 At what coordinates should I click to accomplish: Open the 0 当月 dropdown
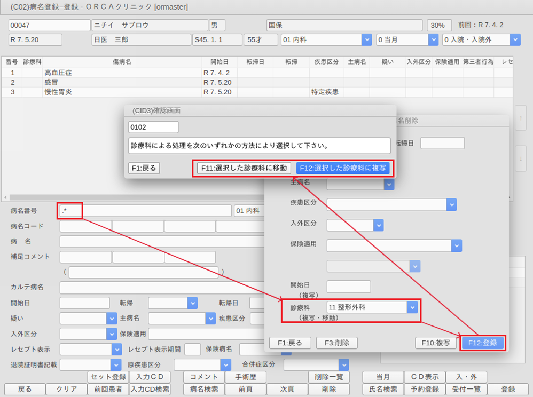pos(433,39)
